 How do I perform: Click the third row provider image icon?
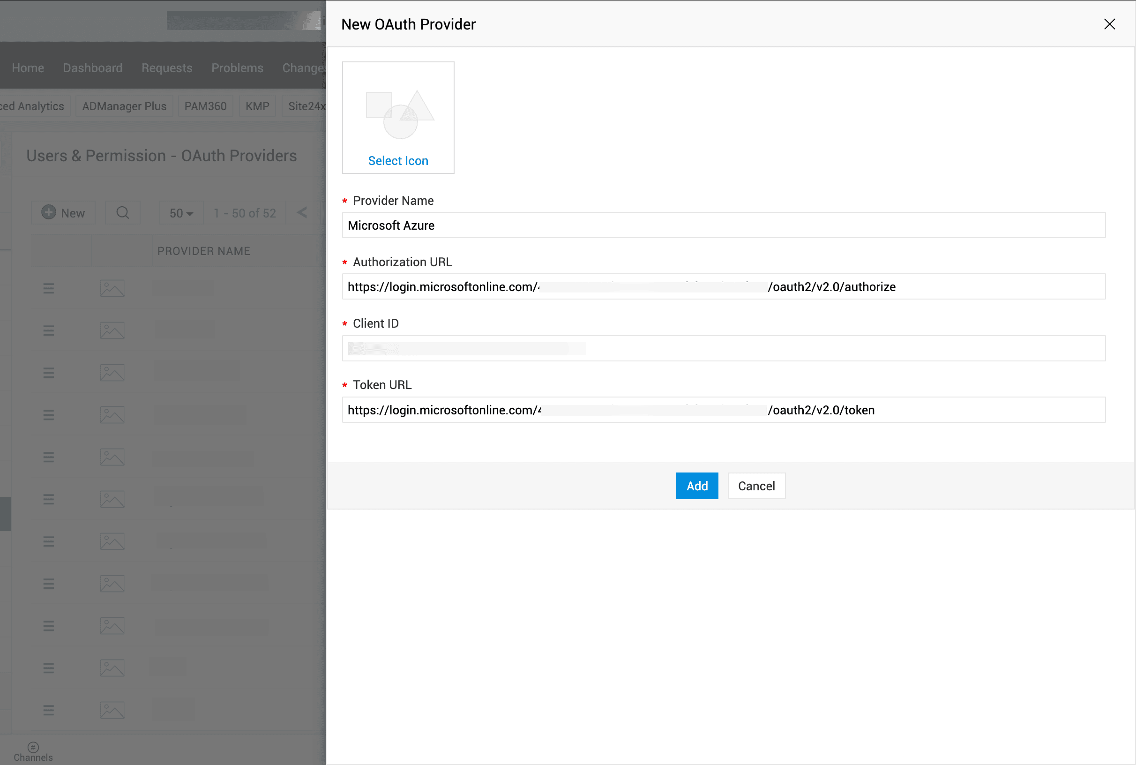(x=112, y=373)
